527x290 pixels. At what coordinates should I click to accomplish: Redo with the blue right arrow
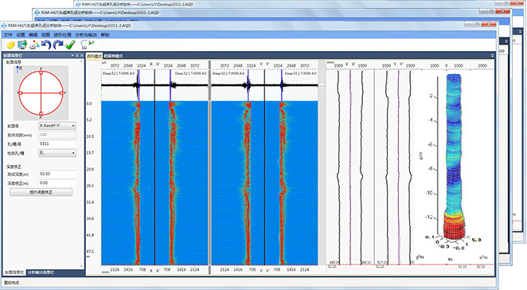coord(58,45)
